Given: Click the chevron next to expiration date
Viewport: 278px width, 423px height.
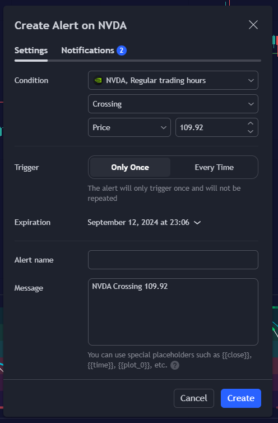Looking at the screenshot, I should [x=197, y=223].
